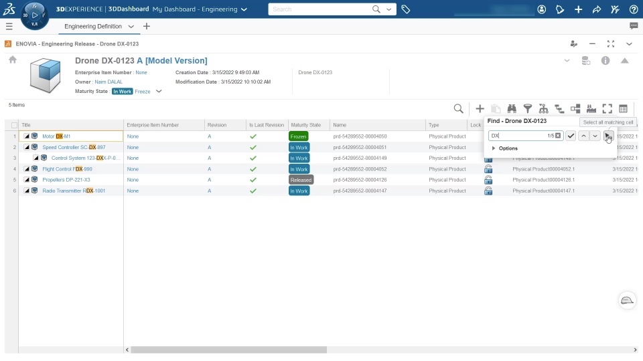Open the filter funnel tool
The width and height of the screenshot is (643, 361).
point(528,108)
